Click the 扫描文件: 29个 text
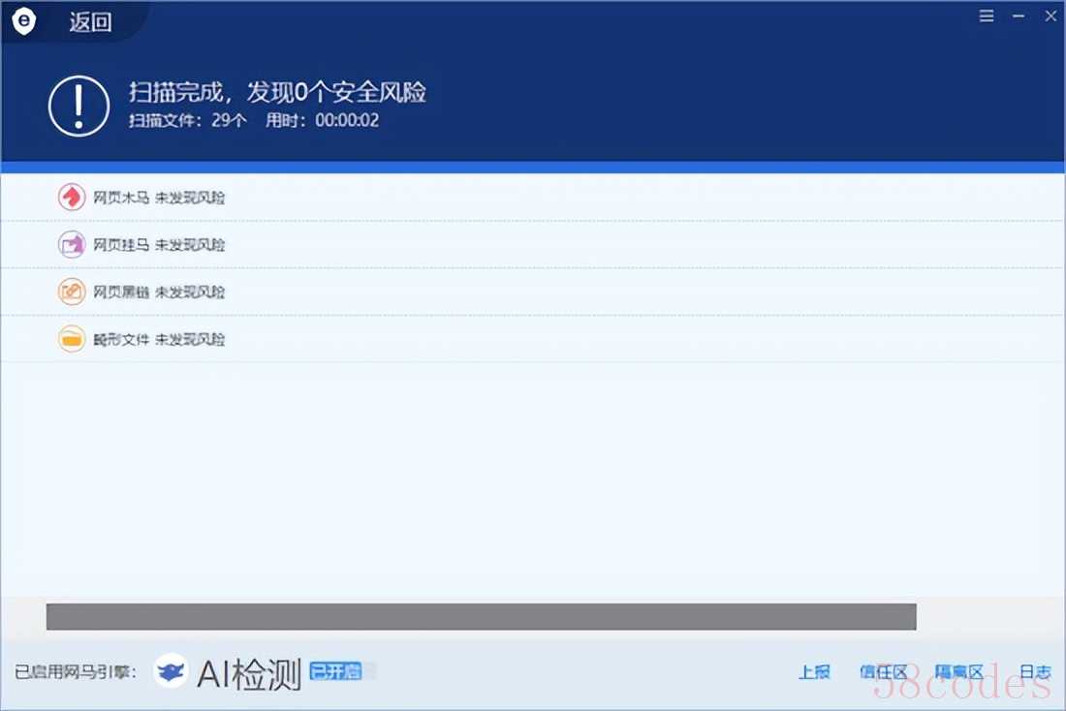The image size is (1066, 711). pos(188,121)
